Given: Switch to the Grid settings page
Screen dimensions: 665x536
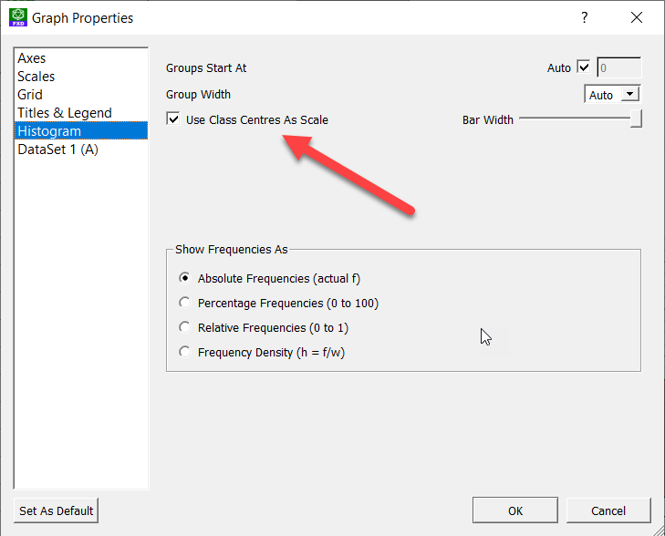Looking at the screenshot, I should (x=30, y=95).
